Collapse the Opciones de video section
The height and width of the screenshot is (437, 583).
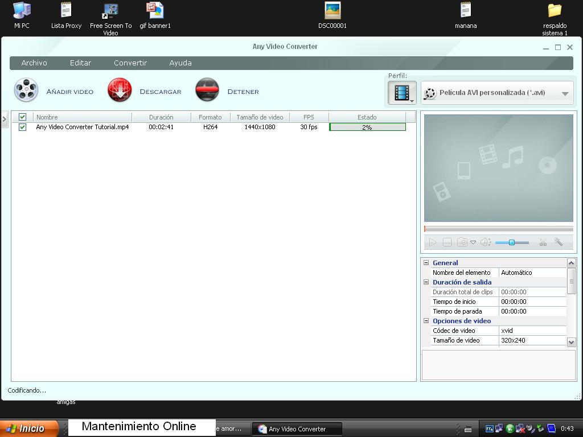[x=426, y=320]
